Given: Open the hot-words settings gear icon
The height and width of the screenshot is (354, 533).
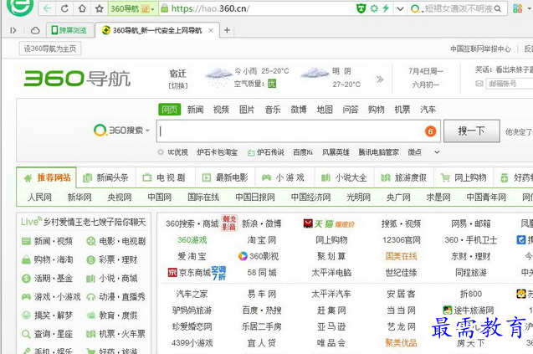Looking at the screenshot, I should click(x=161, y=152).
